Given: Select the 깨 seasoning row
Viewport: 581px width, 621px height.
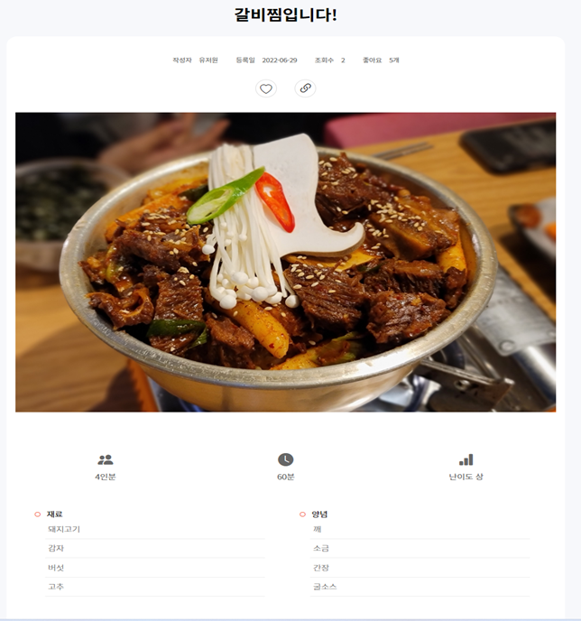Looking at the screenshot, I should (420, 530).
